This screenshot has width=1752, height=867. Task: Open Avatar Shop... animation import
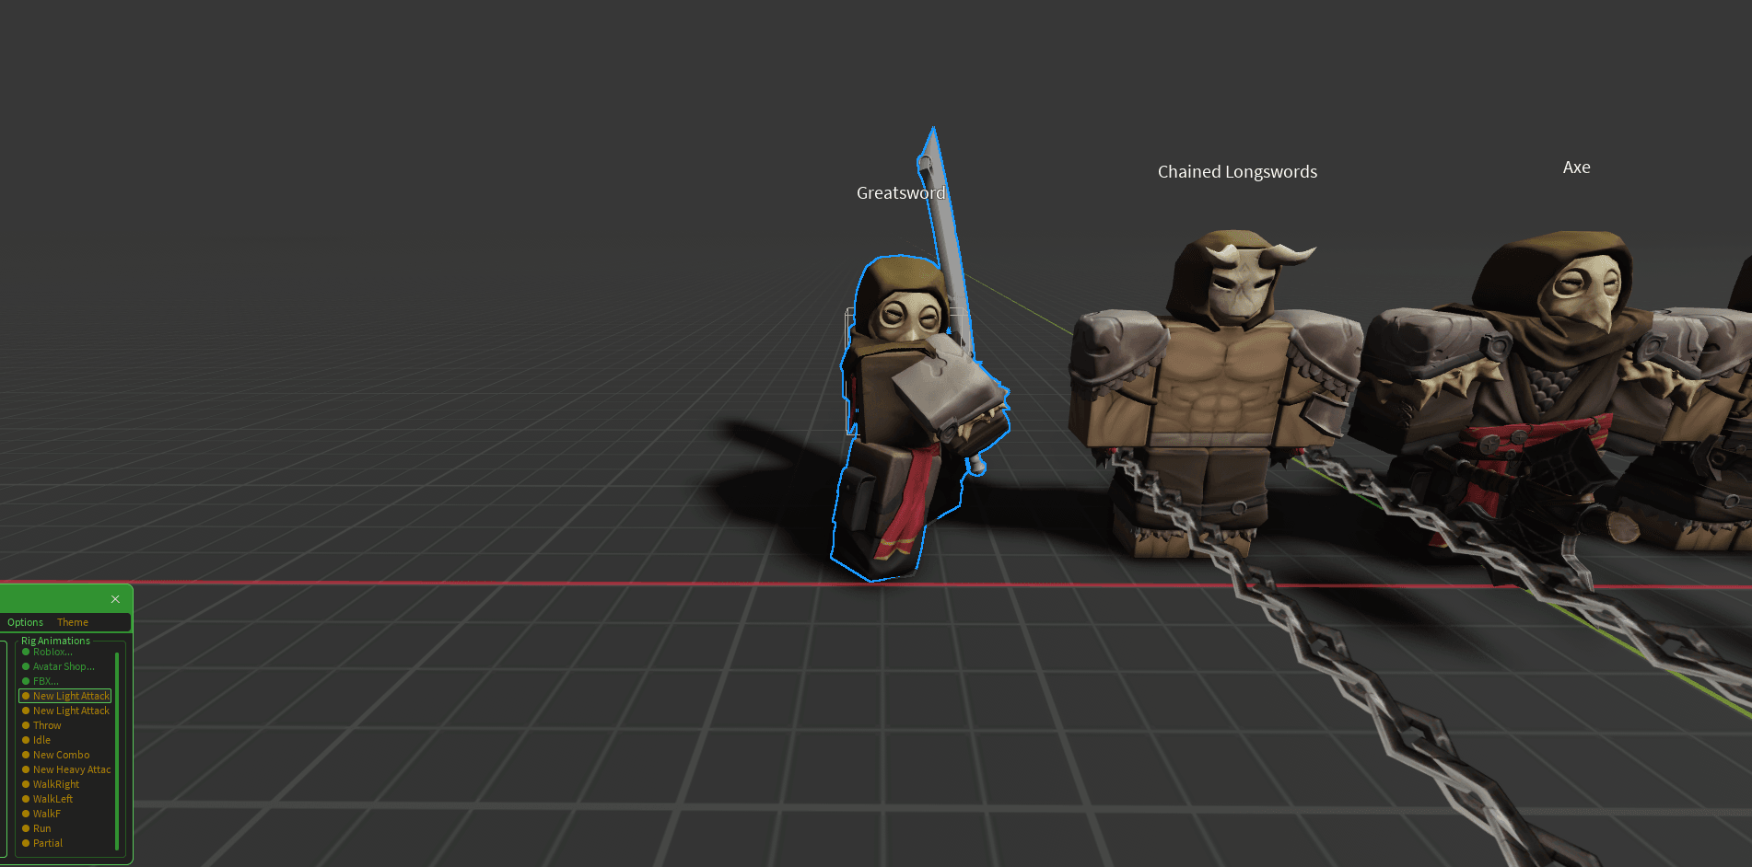(x=64, y=666)
